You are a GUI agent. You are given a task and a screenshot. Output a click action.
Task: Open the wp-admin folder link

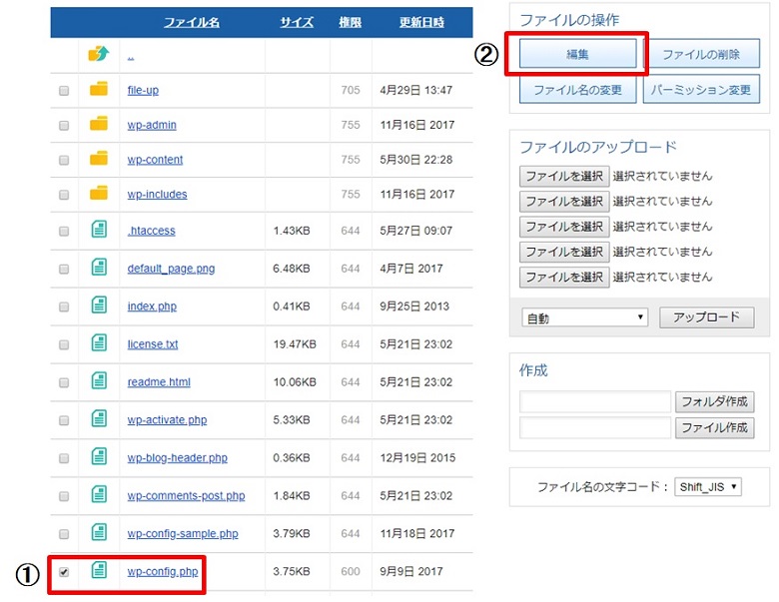pyautogui.click(x=152, y=125)
